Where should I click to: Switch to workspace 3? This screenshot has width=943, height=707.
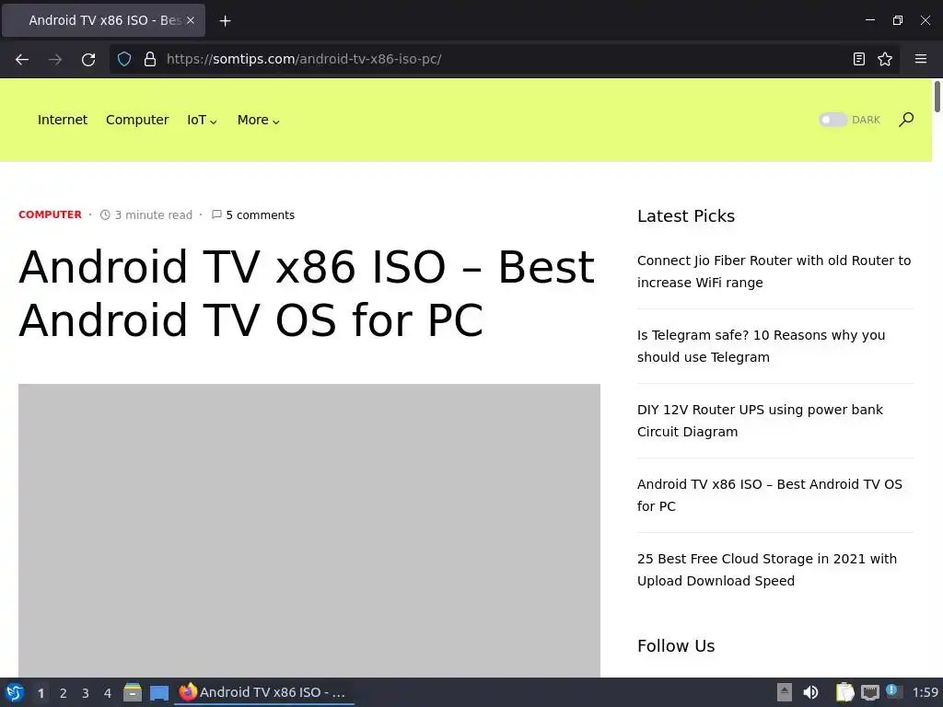(86, 693)
